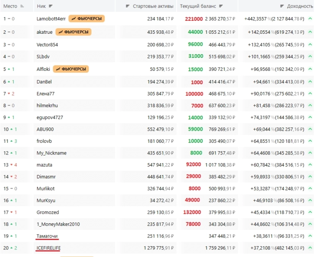Expand the mazuta row chevron

310,165
